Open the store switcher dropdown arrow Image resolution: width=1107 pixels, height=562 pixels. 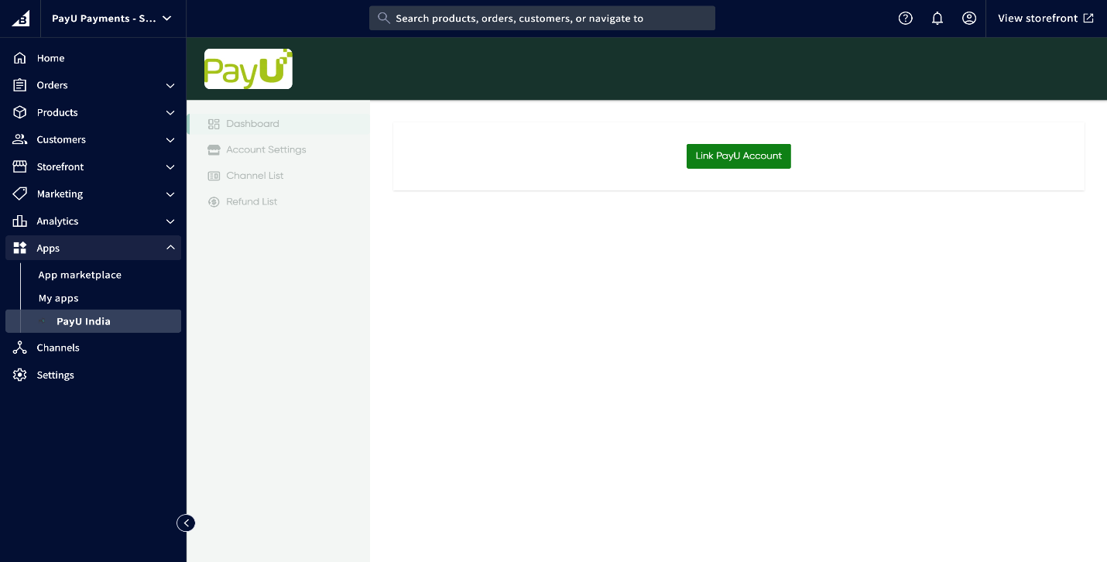coord(166,19)
